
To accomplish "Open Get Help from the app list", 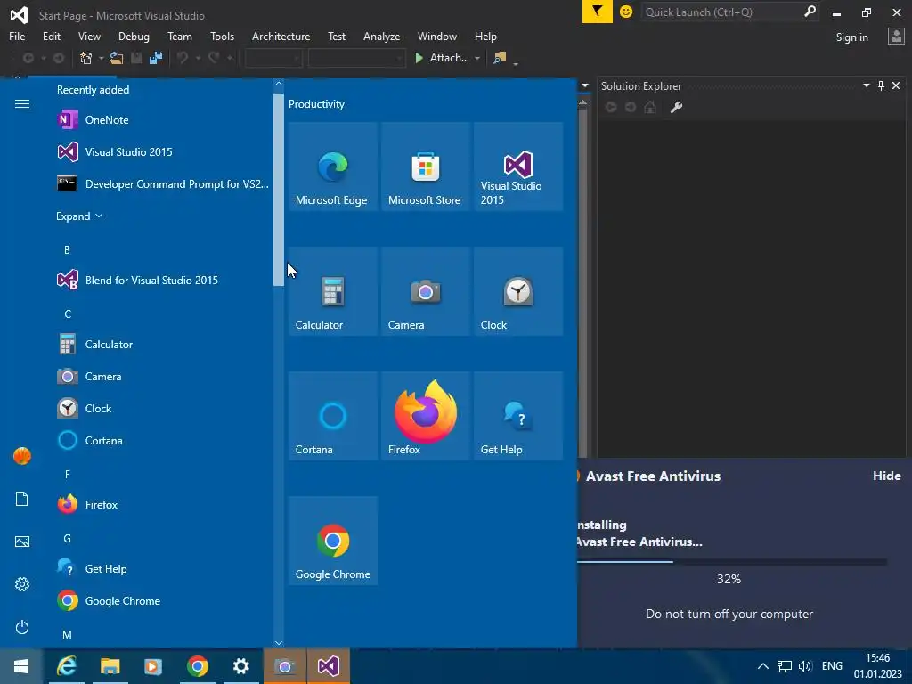I will coord(163,568).
